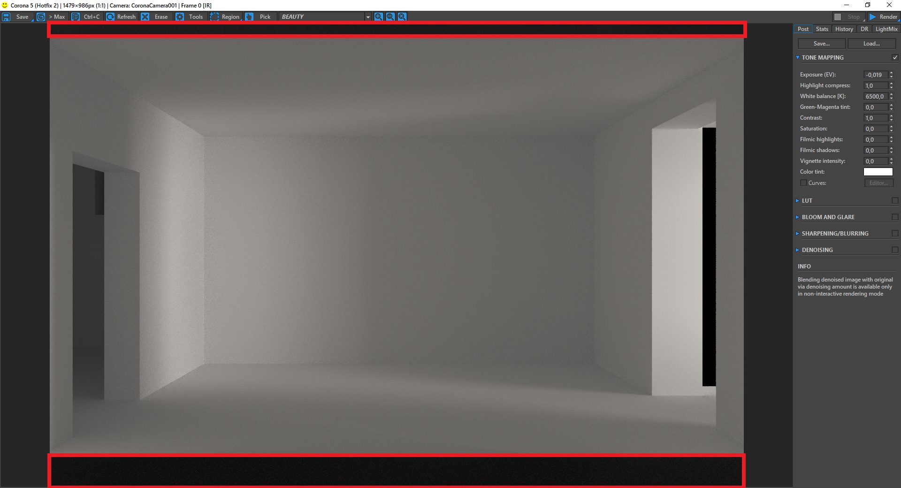Click the Erase icon in the toolbar
The height and width of the screenshot is (488, 901).
pos(145,17)
